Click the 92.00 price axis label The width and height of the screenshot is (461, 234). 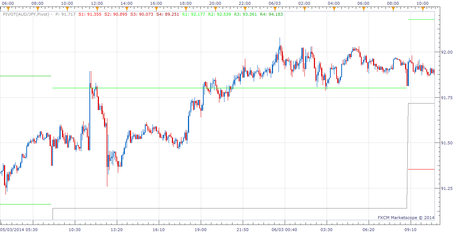point(447,52)
